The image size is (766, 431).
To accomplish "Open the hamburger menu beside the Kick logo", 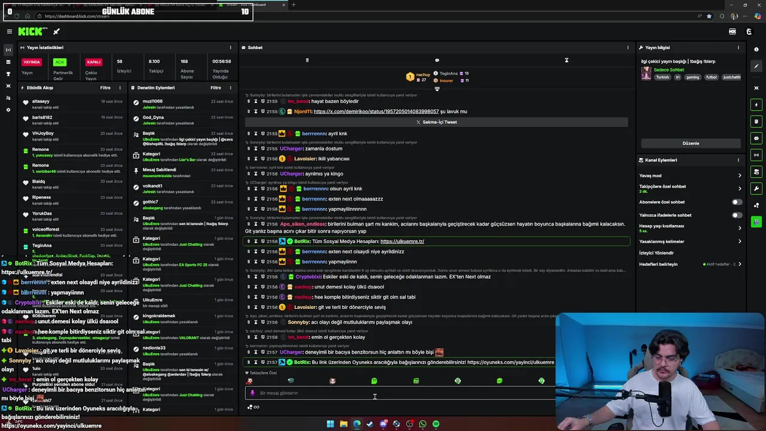I will click(x=9, y=32).
